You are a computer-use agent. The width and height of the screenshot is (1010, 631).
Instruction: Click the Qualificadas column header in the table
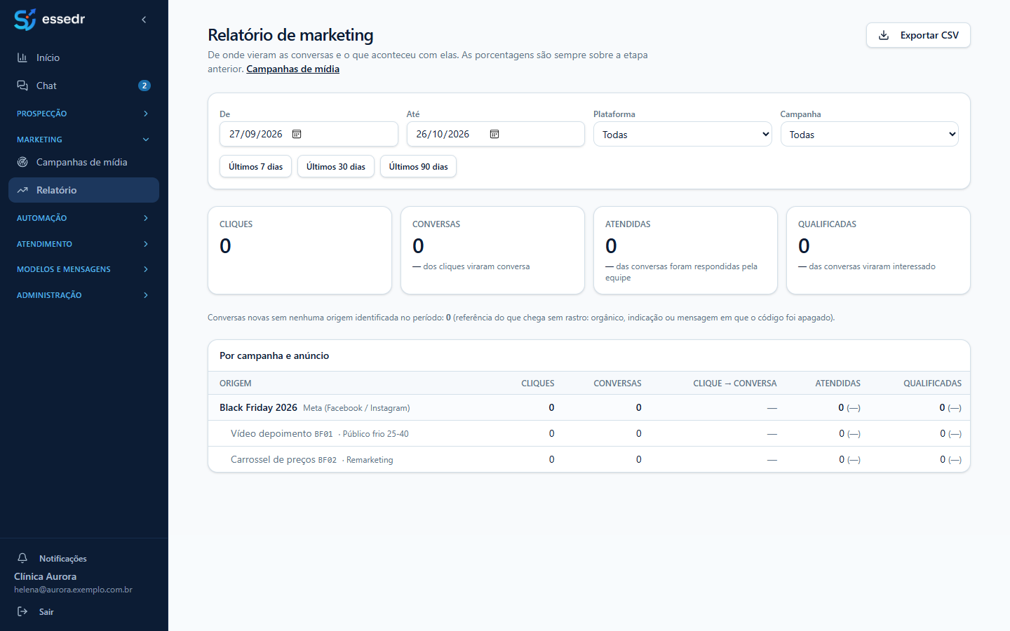932,384
